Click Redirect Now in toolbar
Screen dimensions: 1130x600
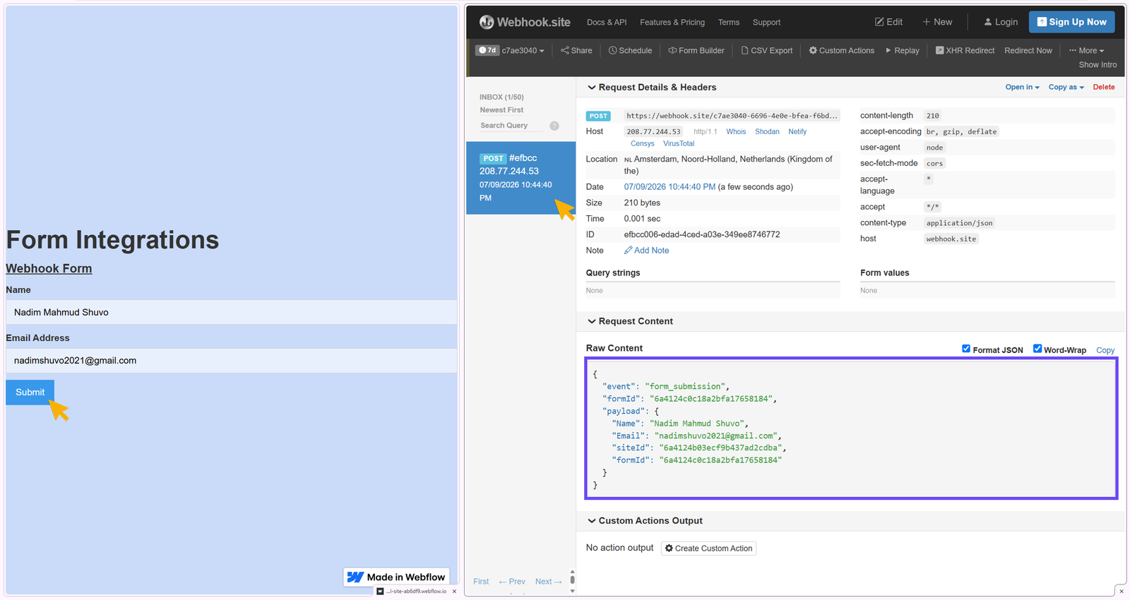pyautogui.click(x=1028, y=51)
